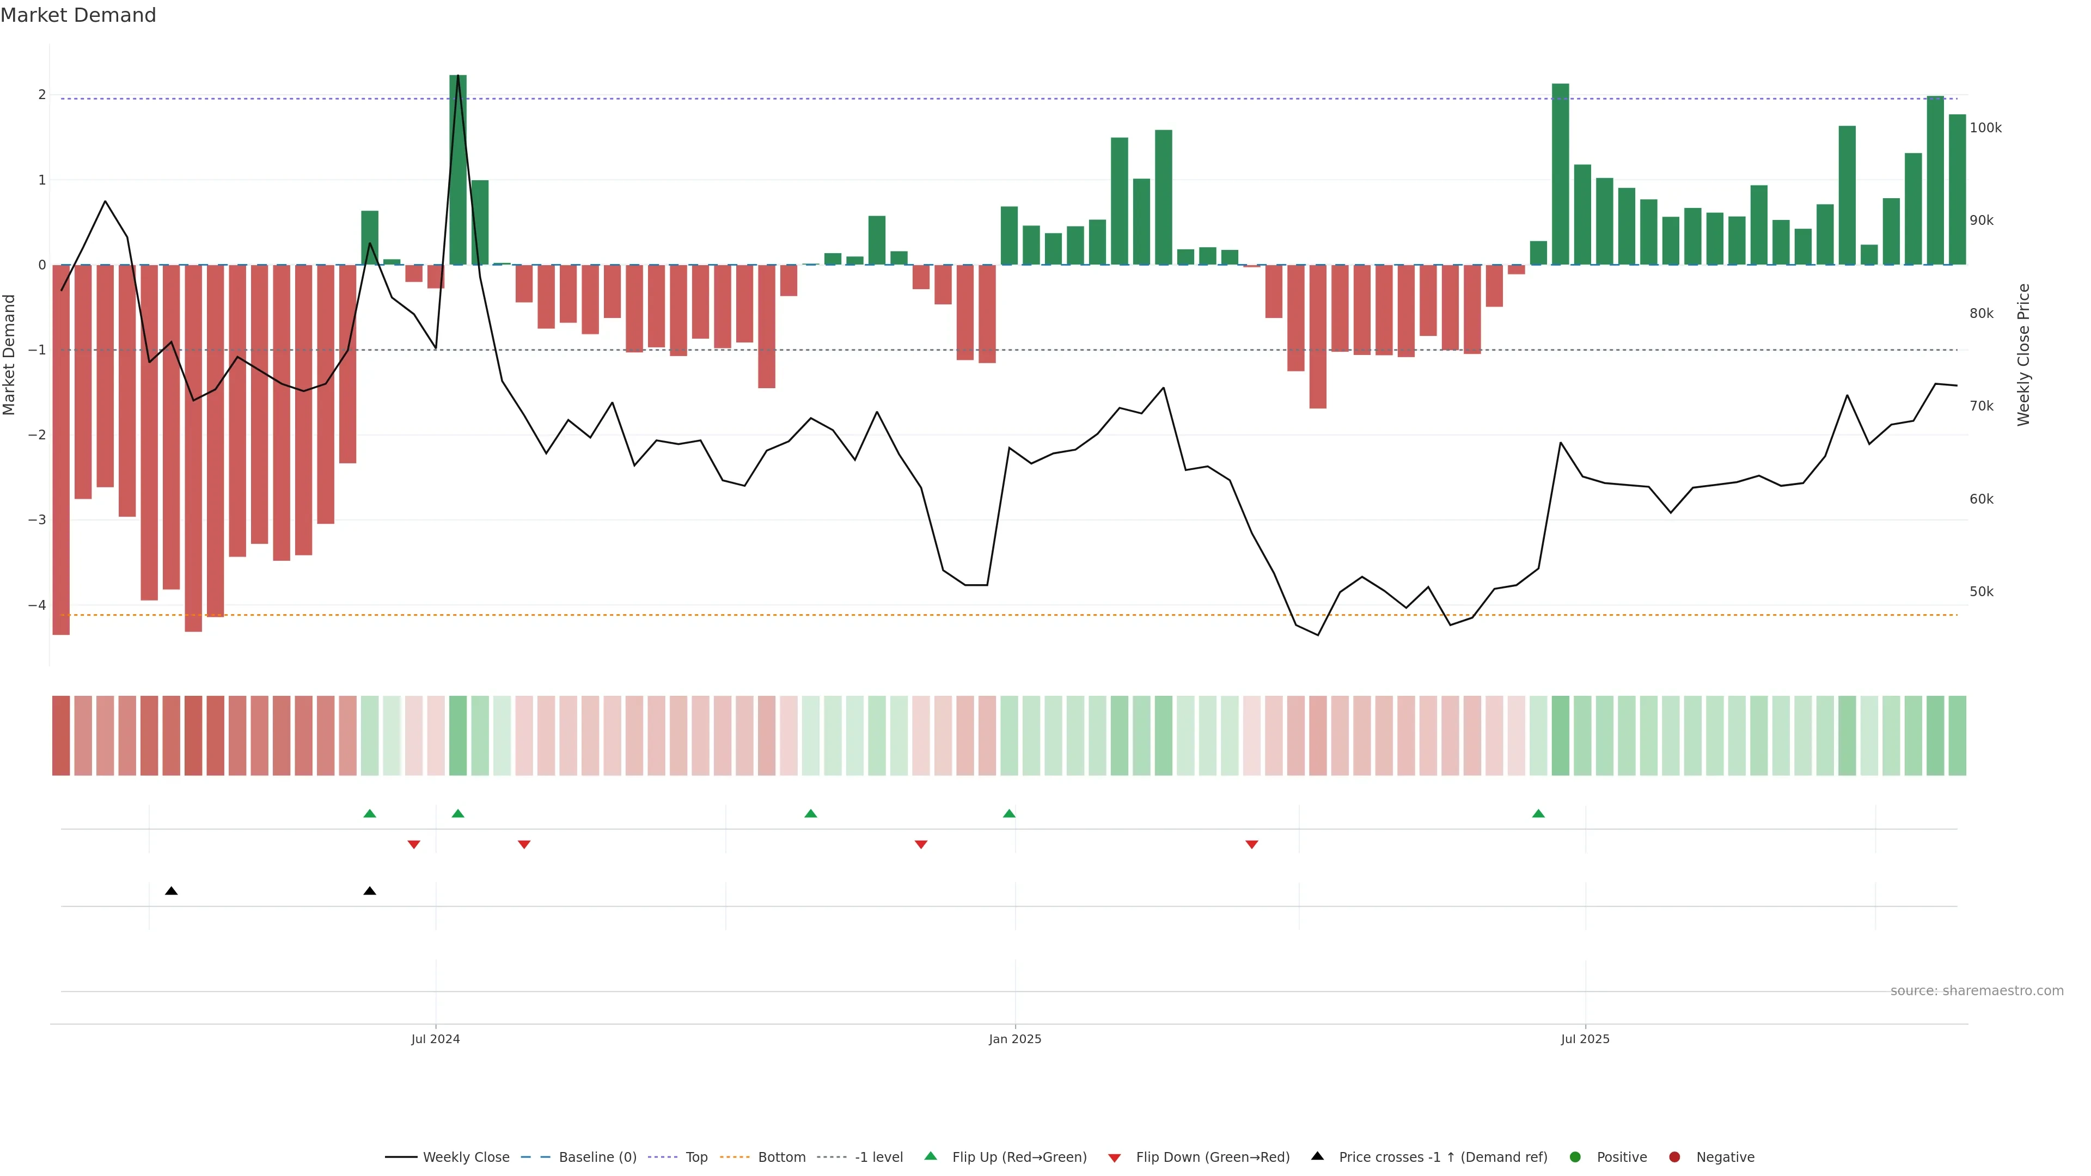Image resolution: width=2091 pixels, height=1176 pixels.
Task: Click green Positive legend dot
Action: (x=1575, y=1156)
